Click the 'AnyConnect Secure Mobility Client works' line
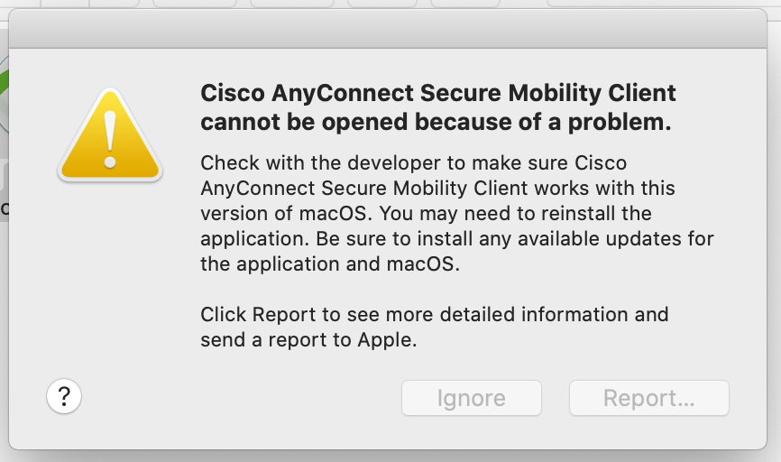Viewport: 781px width, 462px height. point(437,188)
